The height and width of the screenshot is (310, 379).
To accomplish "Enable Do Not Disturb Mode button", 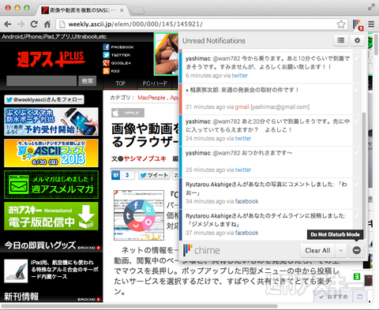I will (x=357, y=250).
